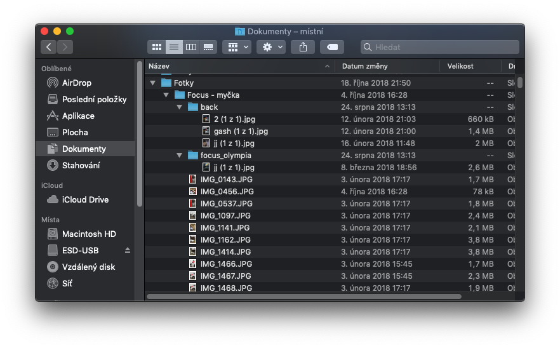This screenshot has width=560, height=348.
Task: Collapse the back folder triangle
Action: [x=180, y=107]
